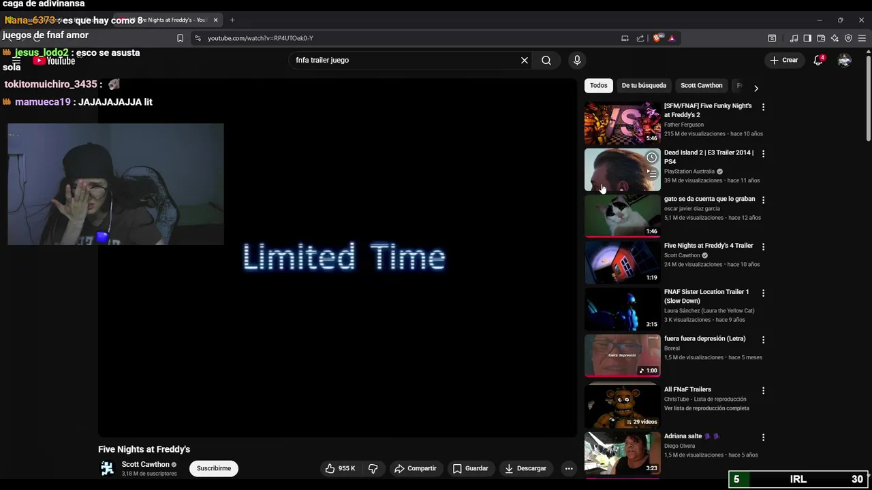Toggle the browser sidebar panel icon

(807, 38)
